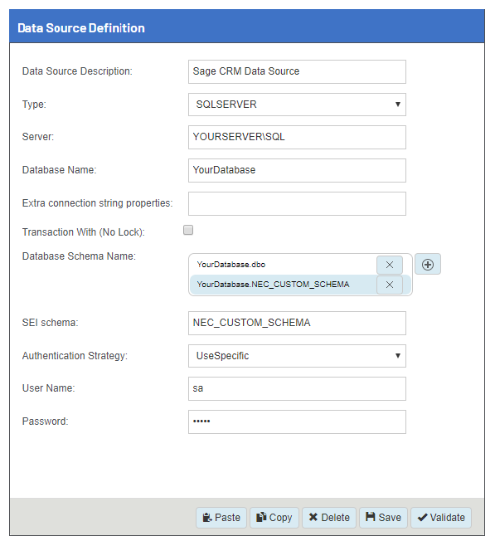Remove the YourDatabase.dbo schema entry
This screenshot has height=536, width=495.
point(390,265)
